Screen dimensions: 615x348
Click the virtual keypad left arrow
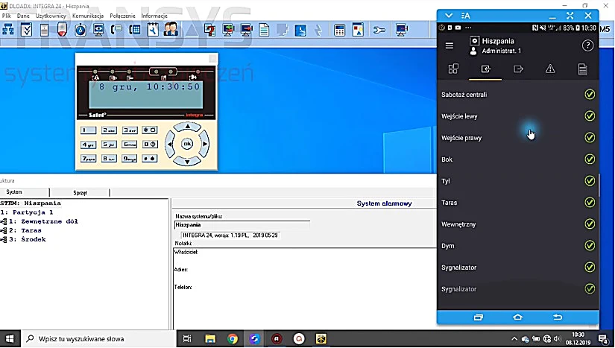coord(170,144)
